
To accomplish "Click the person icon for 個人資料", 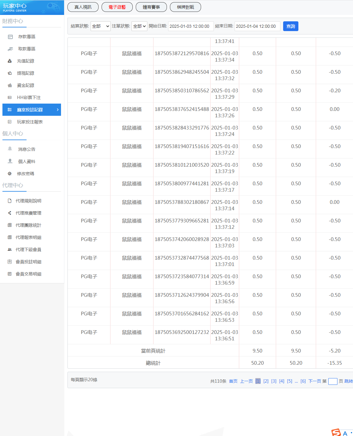I will 10,161.
